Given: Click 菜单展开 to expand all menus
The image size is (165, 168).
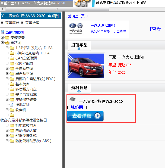Looking at the screenshot, I should [x=12, y=23].
